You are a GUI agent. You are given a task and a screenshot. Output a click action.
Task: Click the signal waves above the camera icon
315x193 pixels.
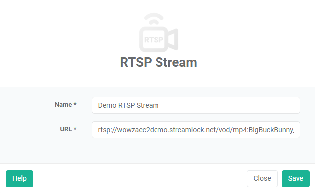point(154,19)
